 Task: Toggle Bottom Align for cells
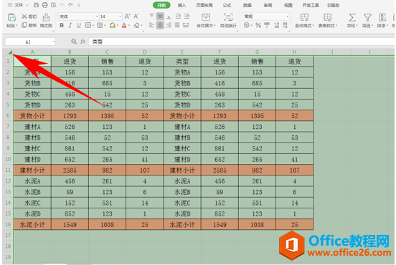[169, 16]
